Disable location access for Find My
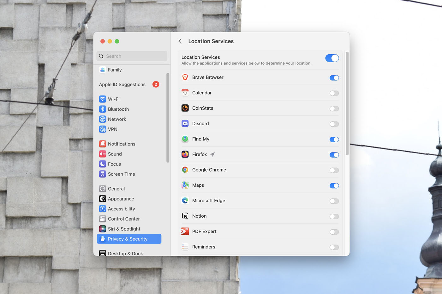This screenshot has height=294, width=442. click(x=334, y=139)
